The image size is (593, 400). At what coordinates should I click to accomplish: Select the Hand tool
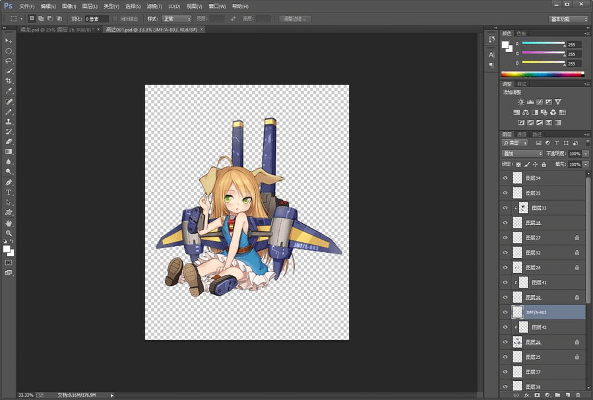pos(9,223)
